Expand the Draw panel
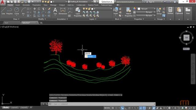The image size is (196, 110). coord(16,19)
